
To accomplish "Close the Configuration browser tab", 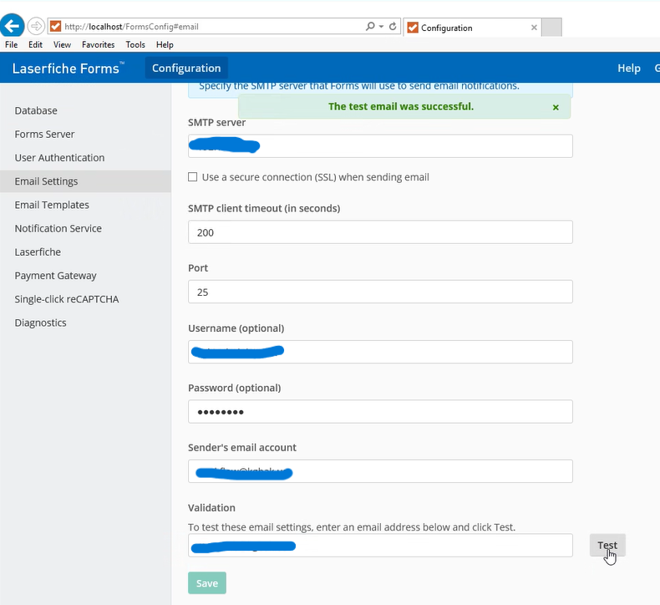I will coord(534,28).
